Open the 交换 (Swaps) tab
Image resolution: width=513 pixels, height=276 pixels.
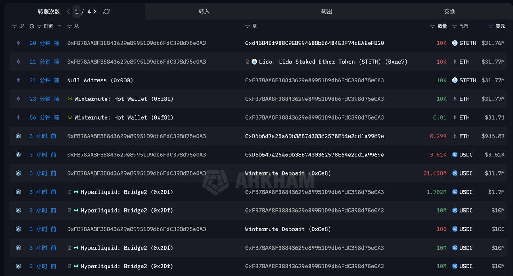pyautogui.click(x=449, y=12)
